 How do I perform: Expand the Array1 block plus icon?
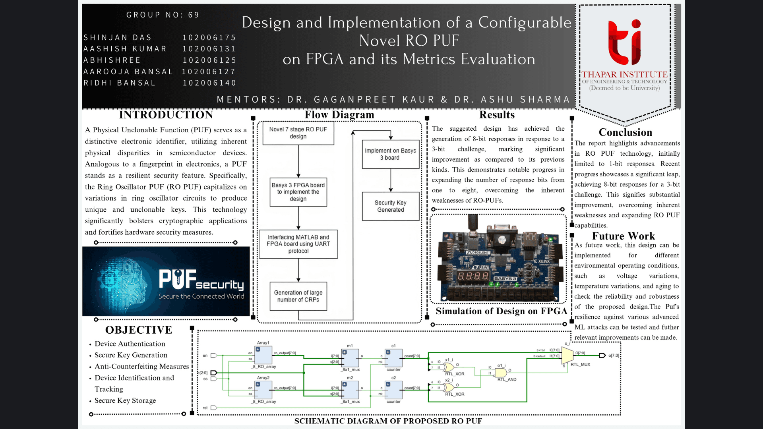click(x=258, y=350)
